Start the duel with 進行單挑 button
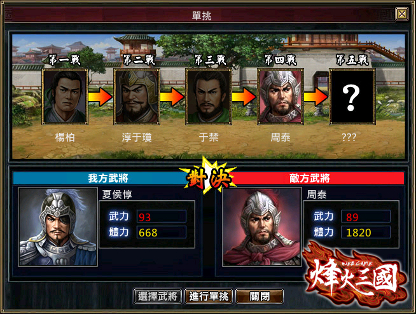This screenshot has height=314, width=416. coord(209,296)
